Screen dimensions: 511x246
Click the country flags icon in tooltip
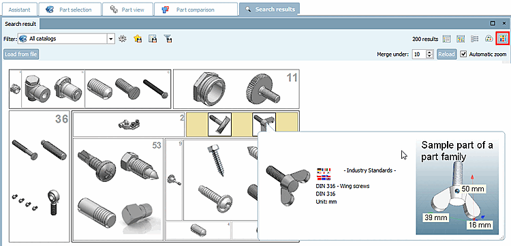point(324,174)
